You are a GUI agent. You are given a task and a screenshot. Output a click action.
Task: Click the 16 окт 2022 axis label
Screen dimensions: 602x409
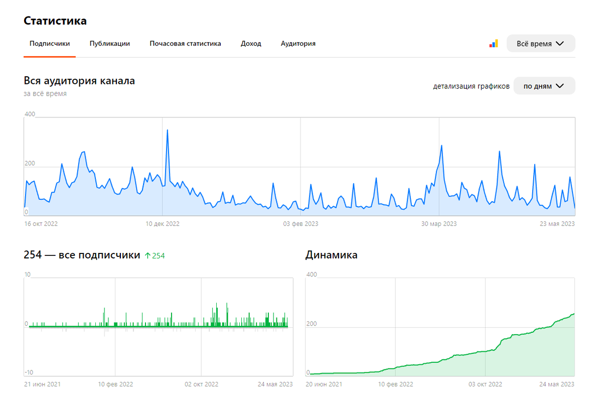[40, 224]
